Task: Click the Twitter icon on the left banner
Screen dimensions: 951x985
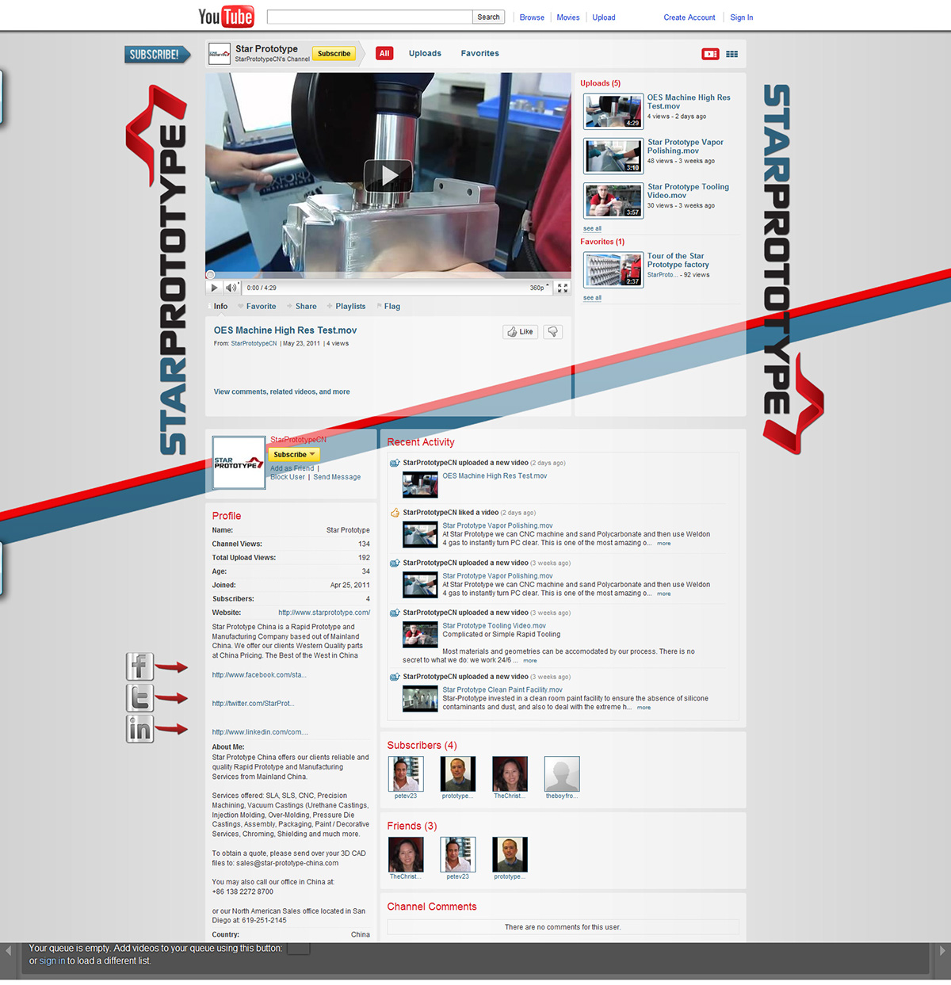Action: 140,698
